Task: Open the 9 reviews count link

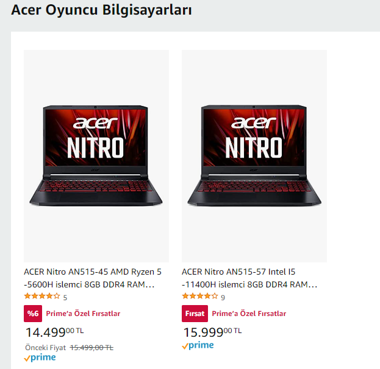Action: 223,297
